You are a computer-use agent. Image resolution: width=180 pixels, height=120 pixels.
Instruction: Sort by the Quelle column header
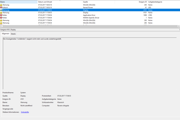tap(99, 2)
